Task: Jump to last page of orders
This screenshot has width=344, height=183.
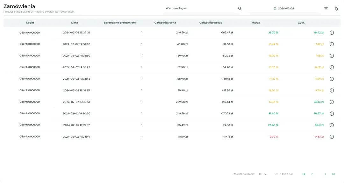Action: point(333,174)
